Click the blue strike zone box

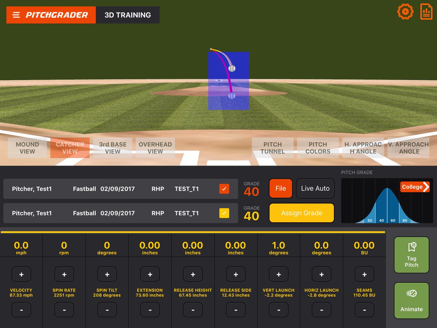pos(228,81)
